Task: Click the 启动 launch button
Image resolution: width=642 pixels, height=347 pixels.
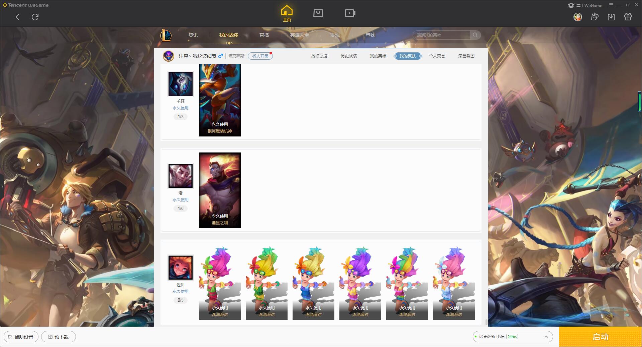Action: coord(600,337)
